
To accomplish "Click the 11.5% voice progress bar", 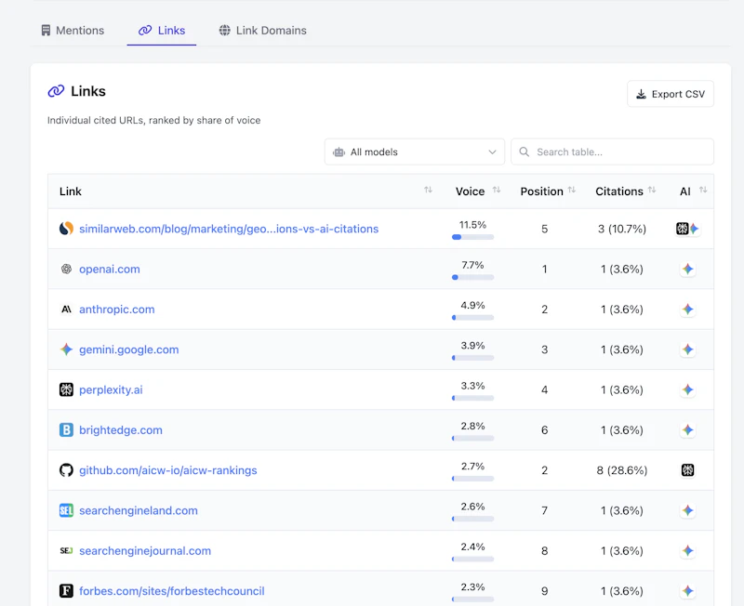I will tap(472, 237).
